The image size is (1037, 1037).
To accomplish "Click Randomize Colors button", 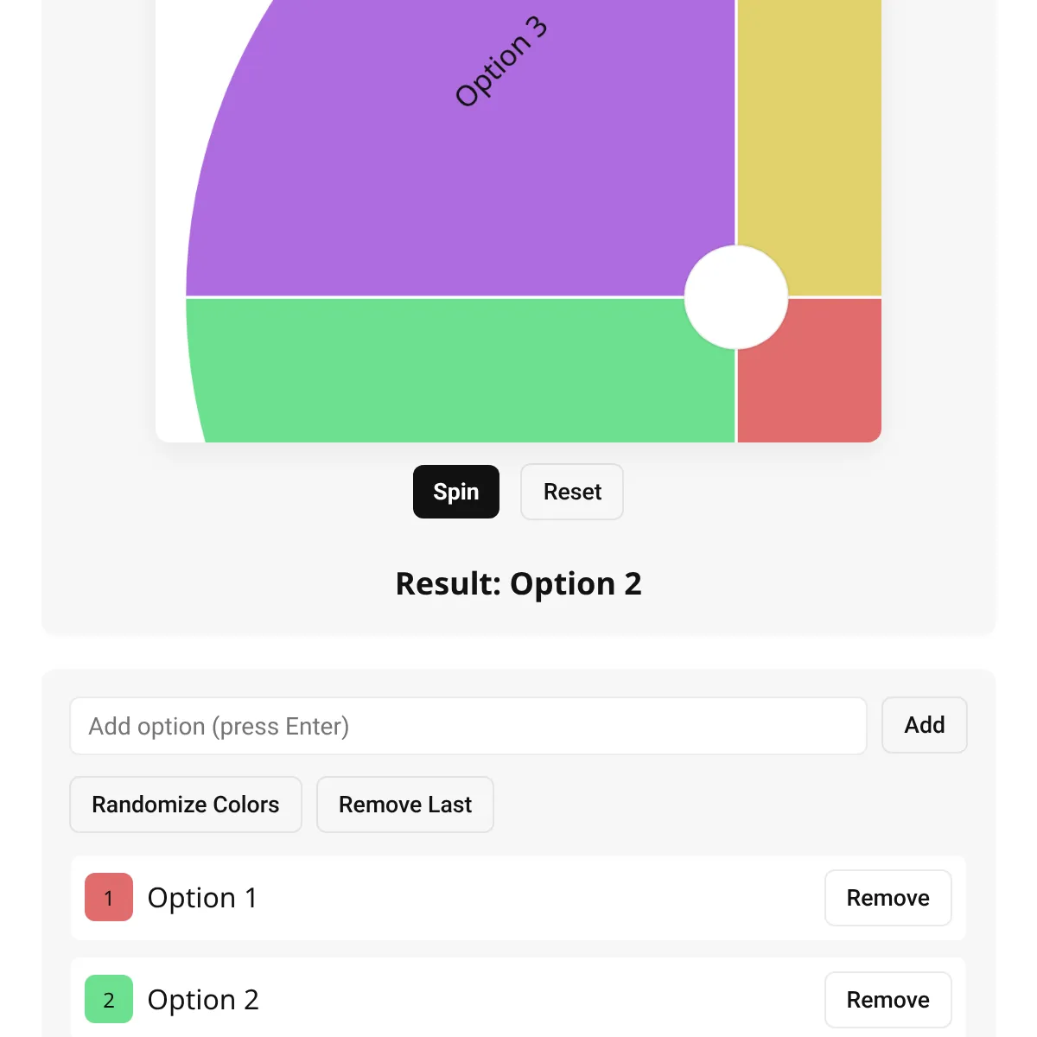I will (186, 805).
